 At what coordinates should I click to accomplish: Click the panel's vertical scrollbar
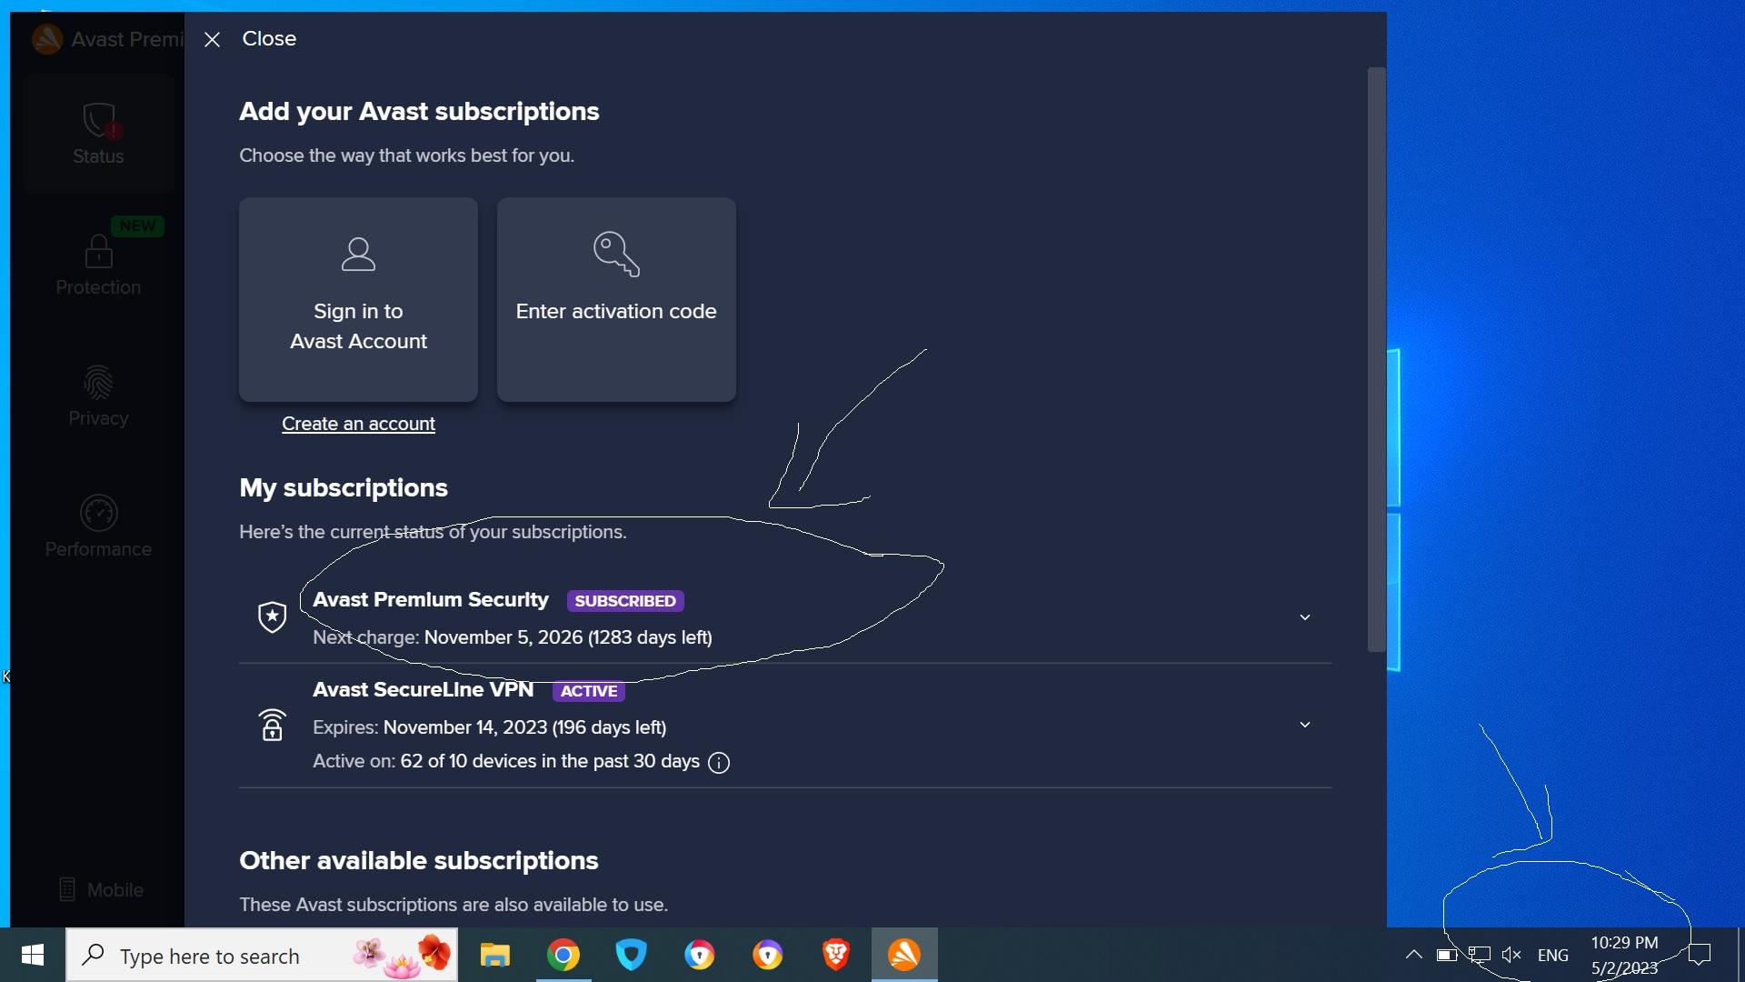pyautogui.click(x=1377, y=359)
